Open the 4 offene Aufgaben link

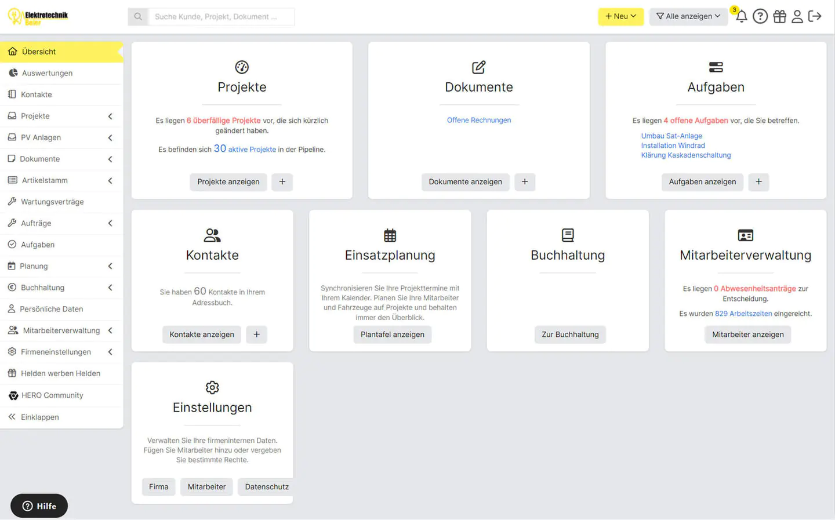point(695,121)
